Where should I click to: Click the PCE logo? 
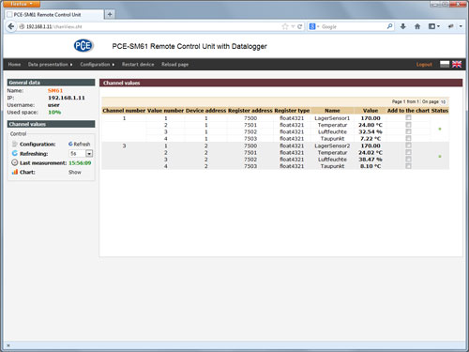click(x=83, y=46)
